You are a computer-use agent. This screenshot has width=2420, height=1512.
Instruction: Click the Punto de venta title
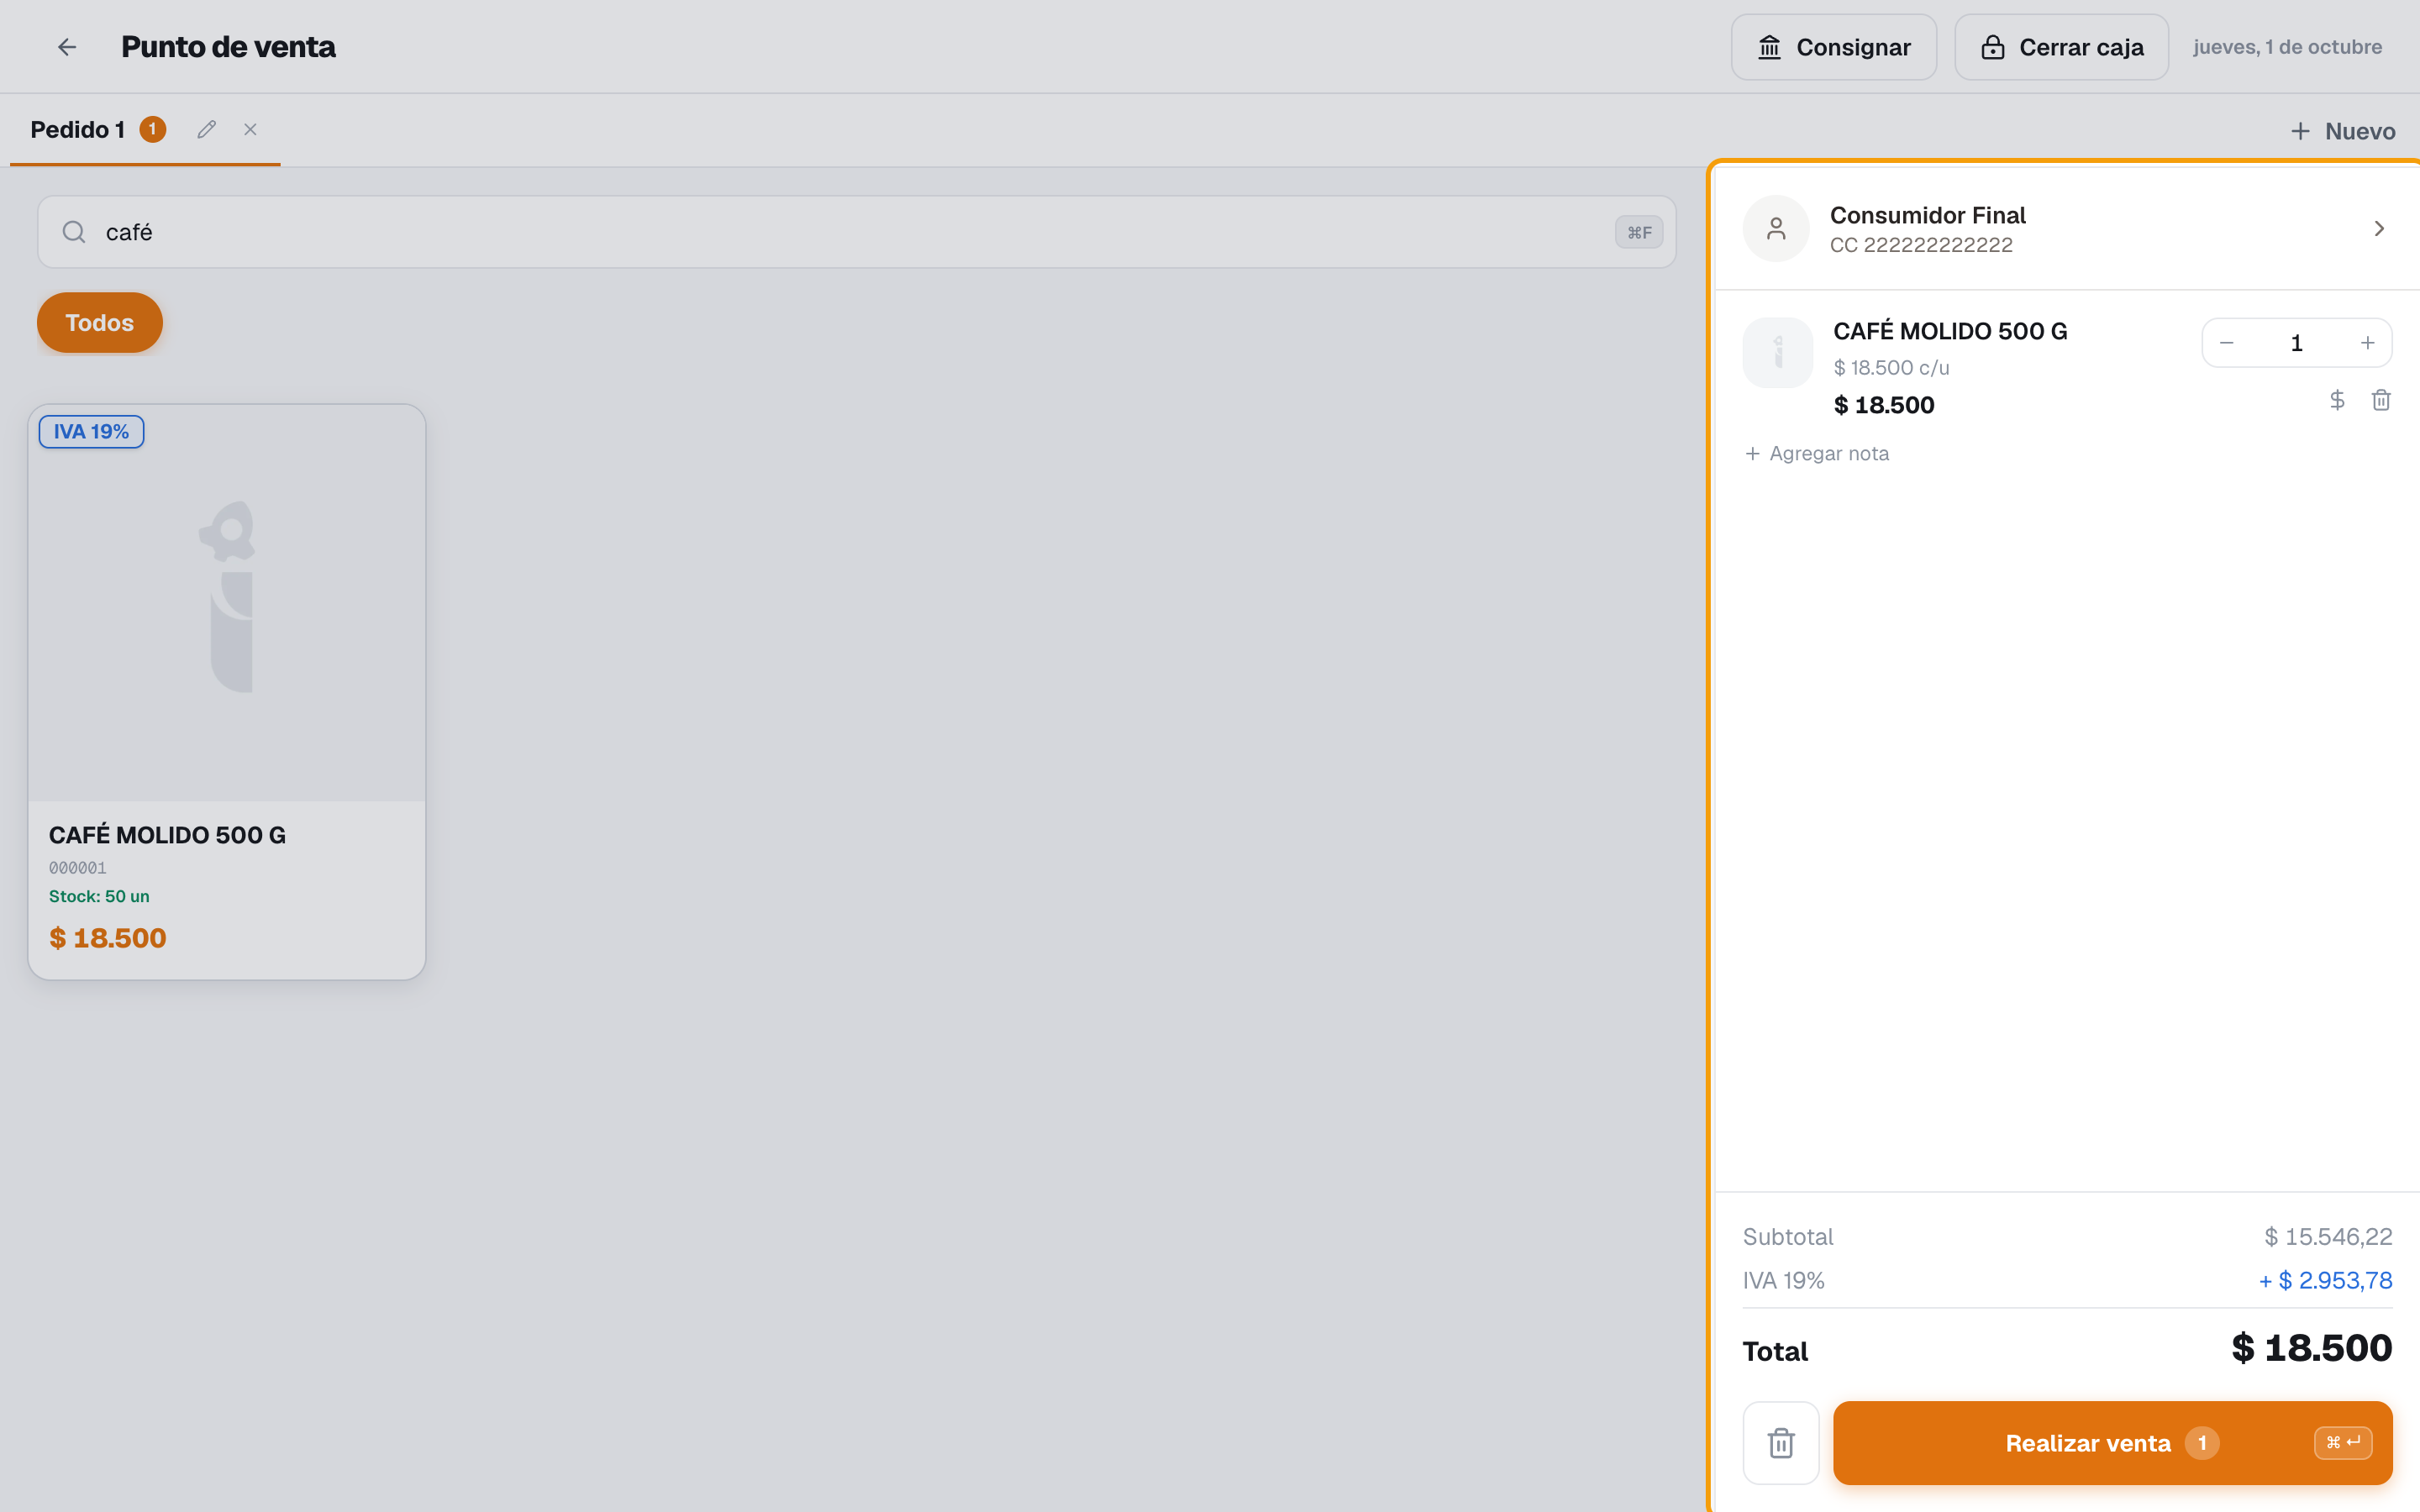pos(228,47)
